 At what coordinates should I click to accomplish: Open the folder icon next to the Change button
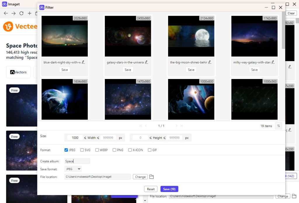pos(152,177)
